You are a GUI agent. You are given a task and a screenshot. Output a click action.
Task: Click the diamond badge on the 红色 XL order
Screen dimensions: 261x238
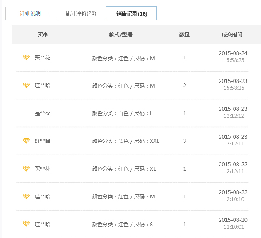tap(26, 169)
